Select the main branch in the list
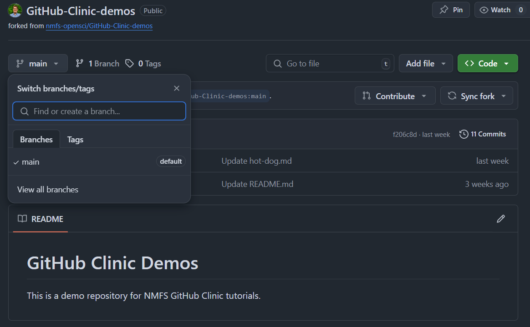530x327 pixels. pyautogui.click(x=99, y=161)
